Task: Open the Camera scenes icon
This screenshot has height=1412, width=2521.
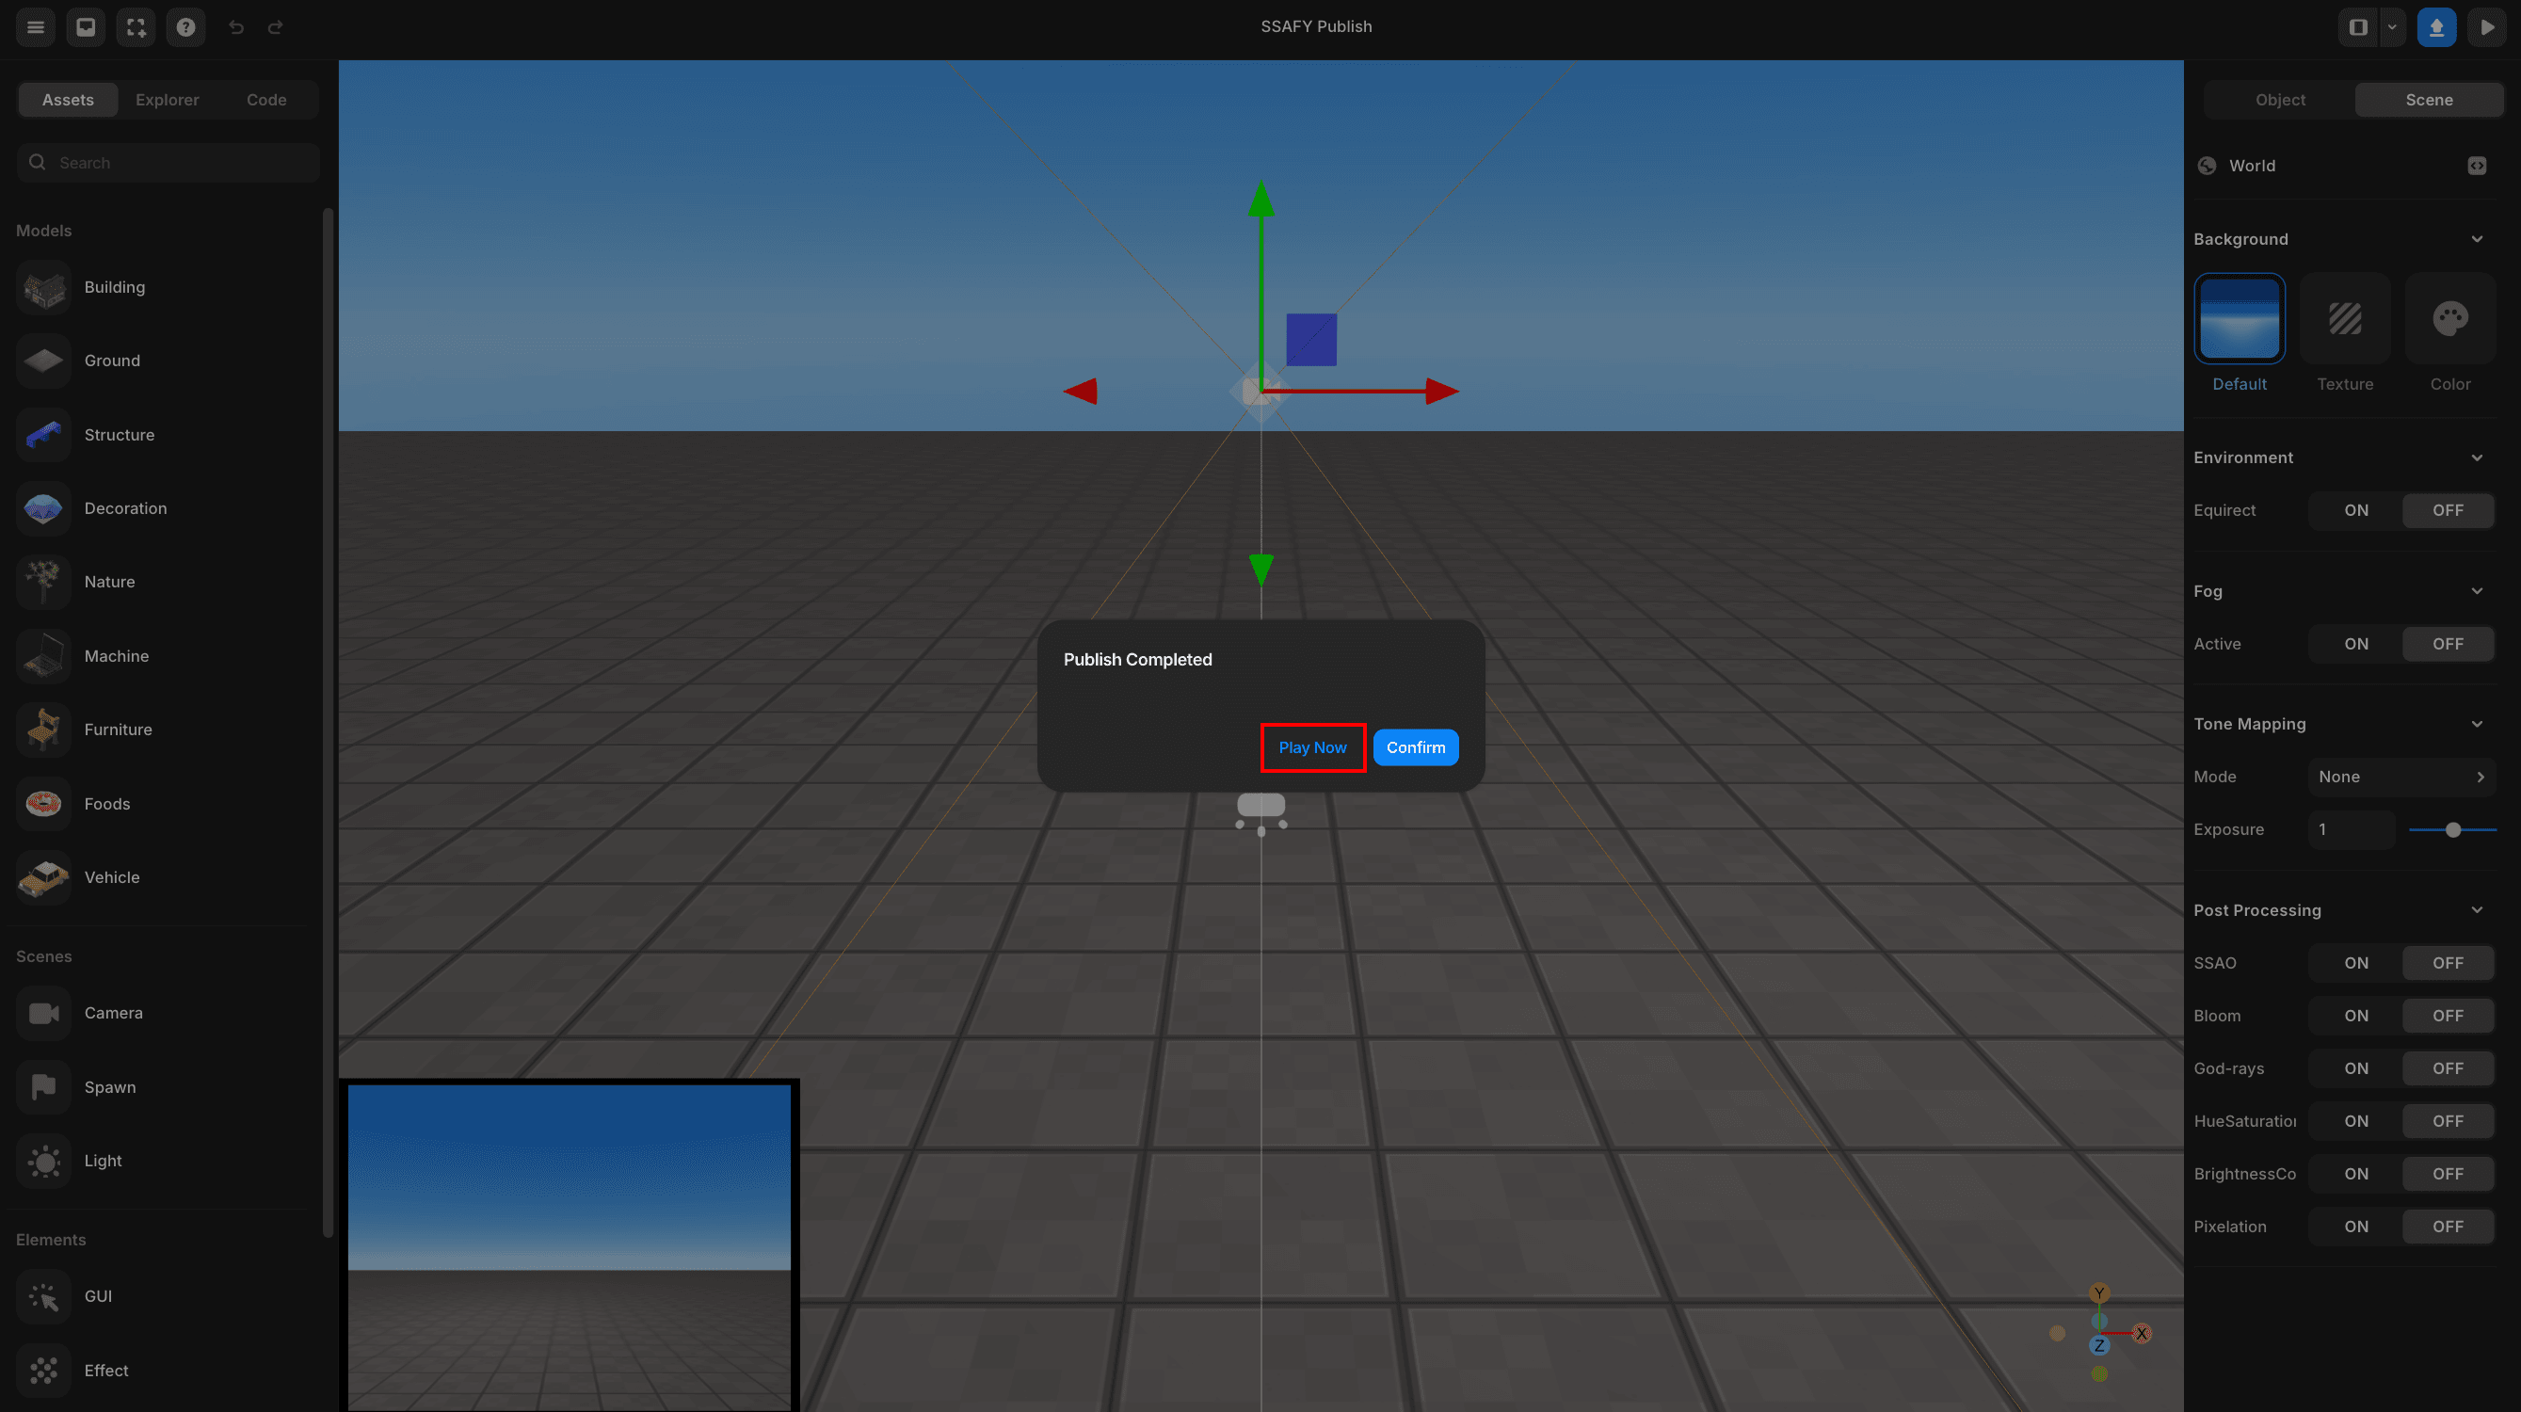Action: coord(43,1012)
